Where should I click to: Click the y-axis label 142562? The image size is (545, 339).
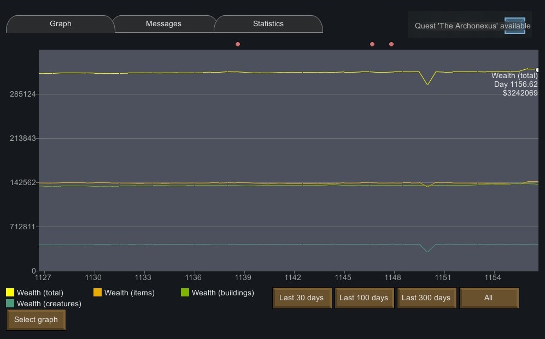pyautogui.click(x=22, y=182)
